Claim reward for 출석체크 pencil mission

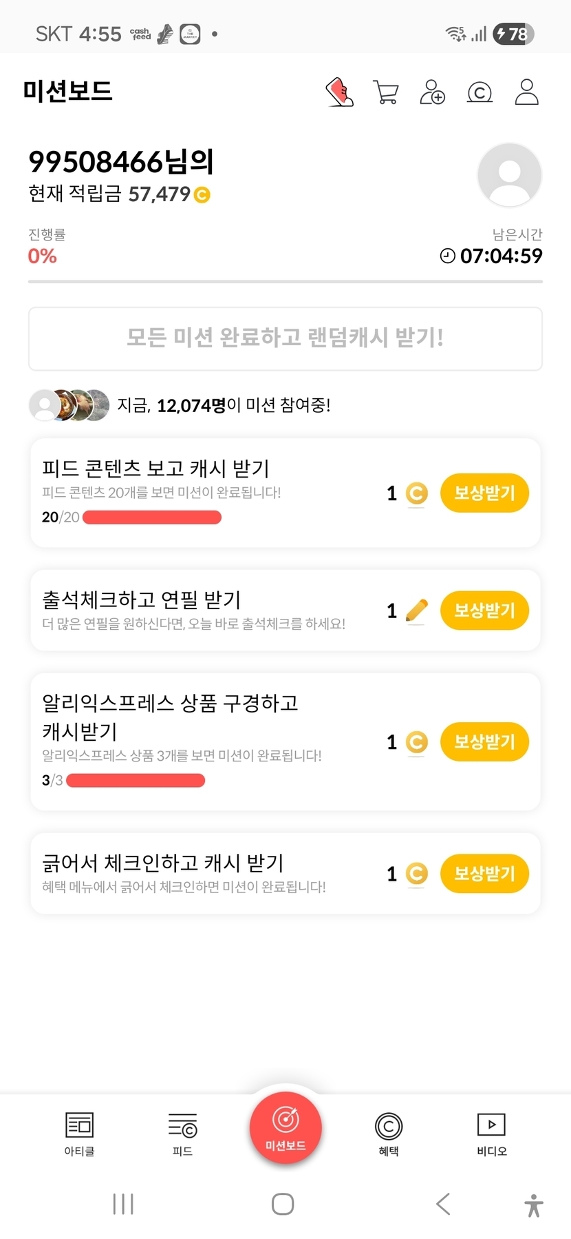tap(484, 611)
